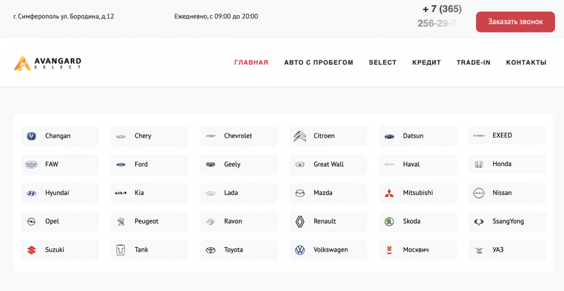Choose the Chevrolet brand name
Image resolution: width=564 pixels, height=291 pixels.
(x=238, y=136)
